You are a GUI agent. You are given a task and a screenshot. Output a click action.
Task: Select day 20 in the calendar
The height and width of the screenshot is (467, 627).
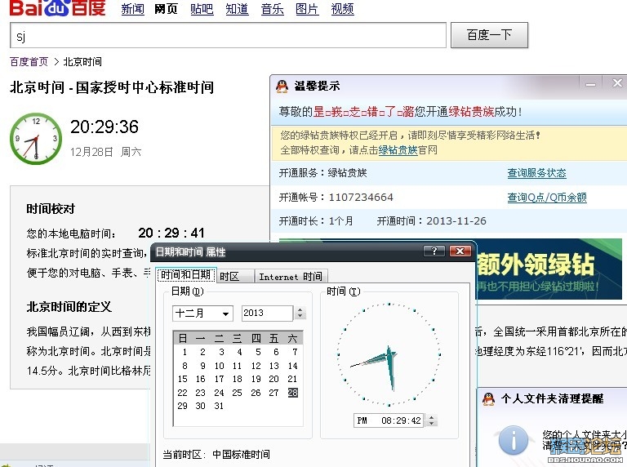274,379
